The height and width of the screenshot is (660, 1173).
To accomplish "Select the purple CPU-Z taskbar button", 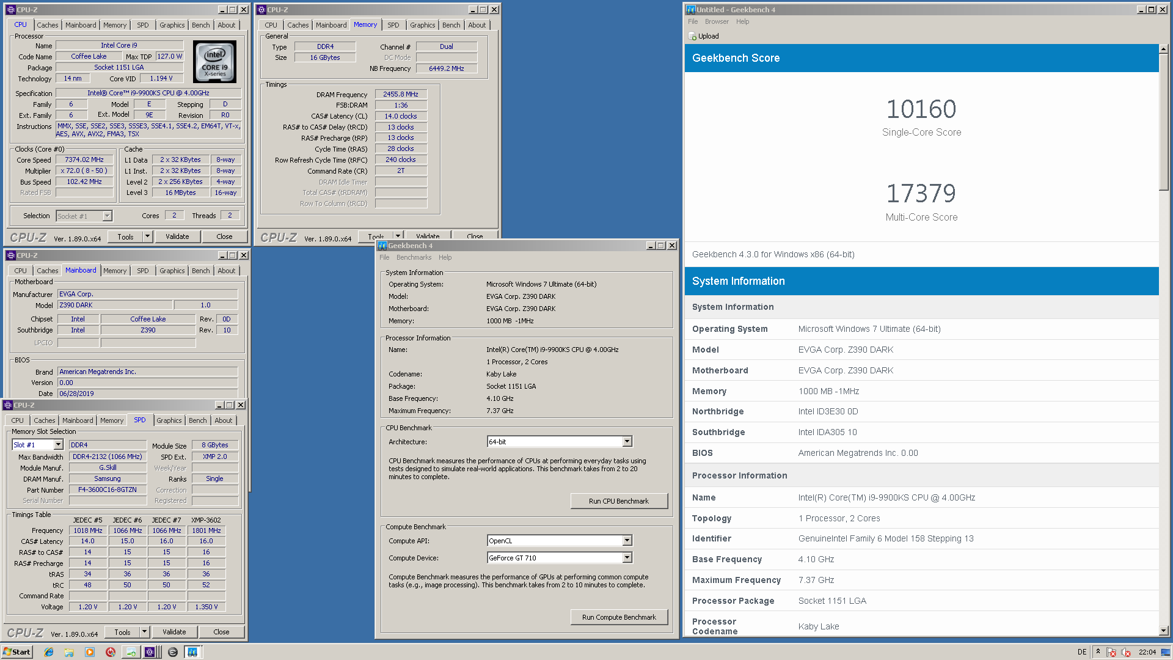I will tap(151, 652).
